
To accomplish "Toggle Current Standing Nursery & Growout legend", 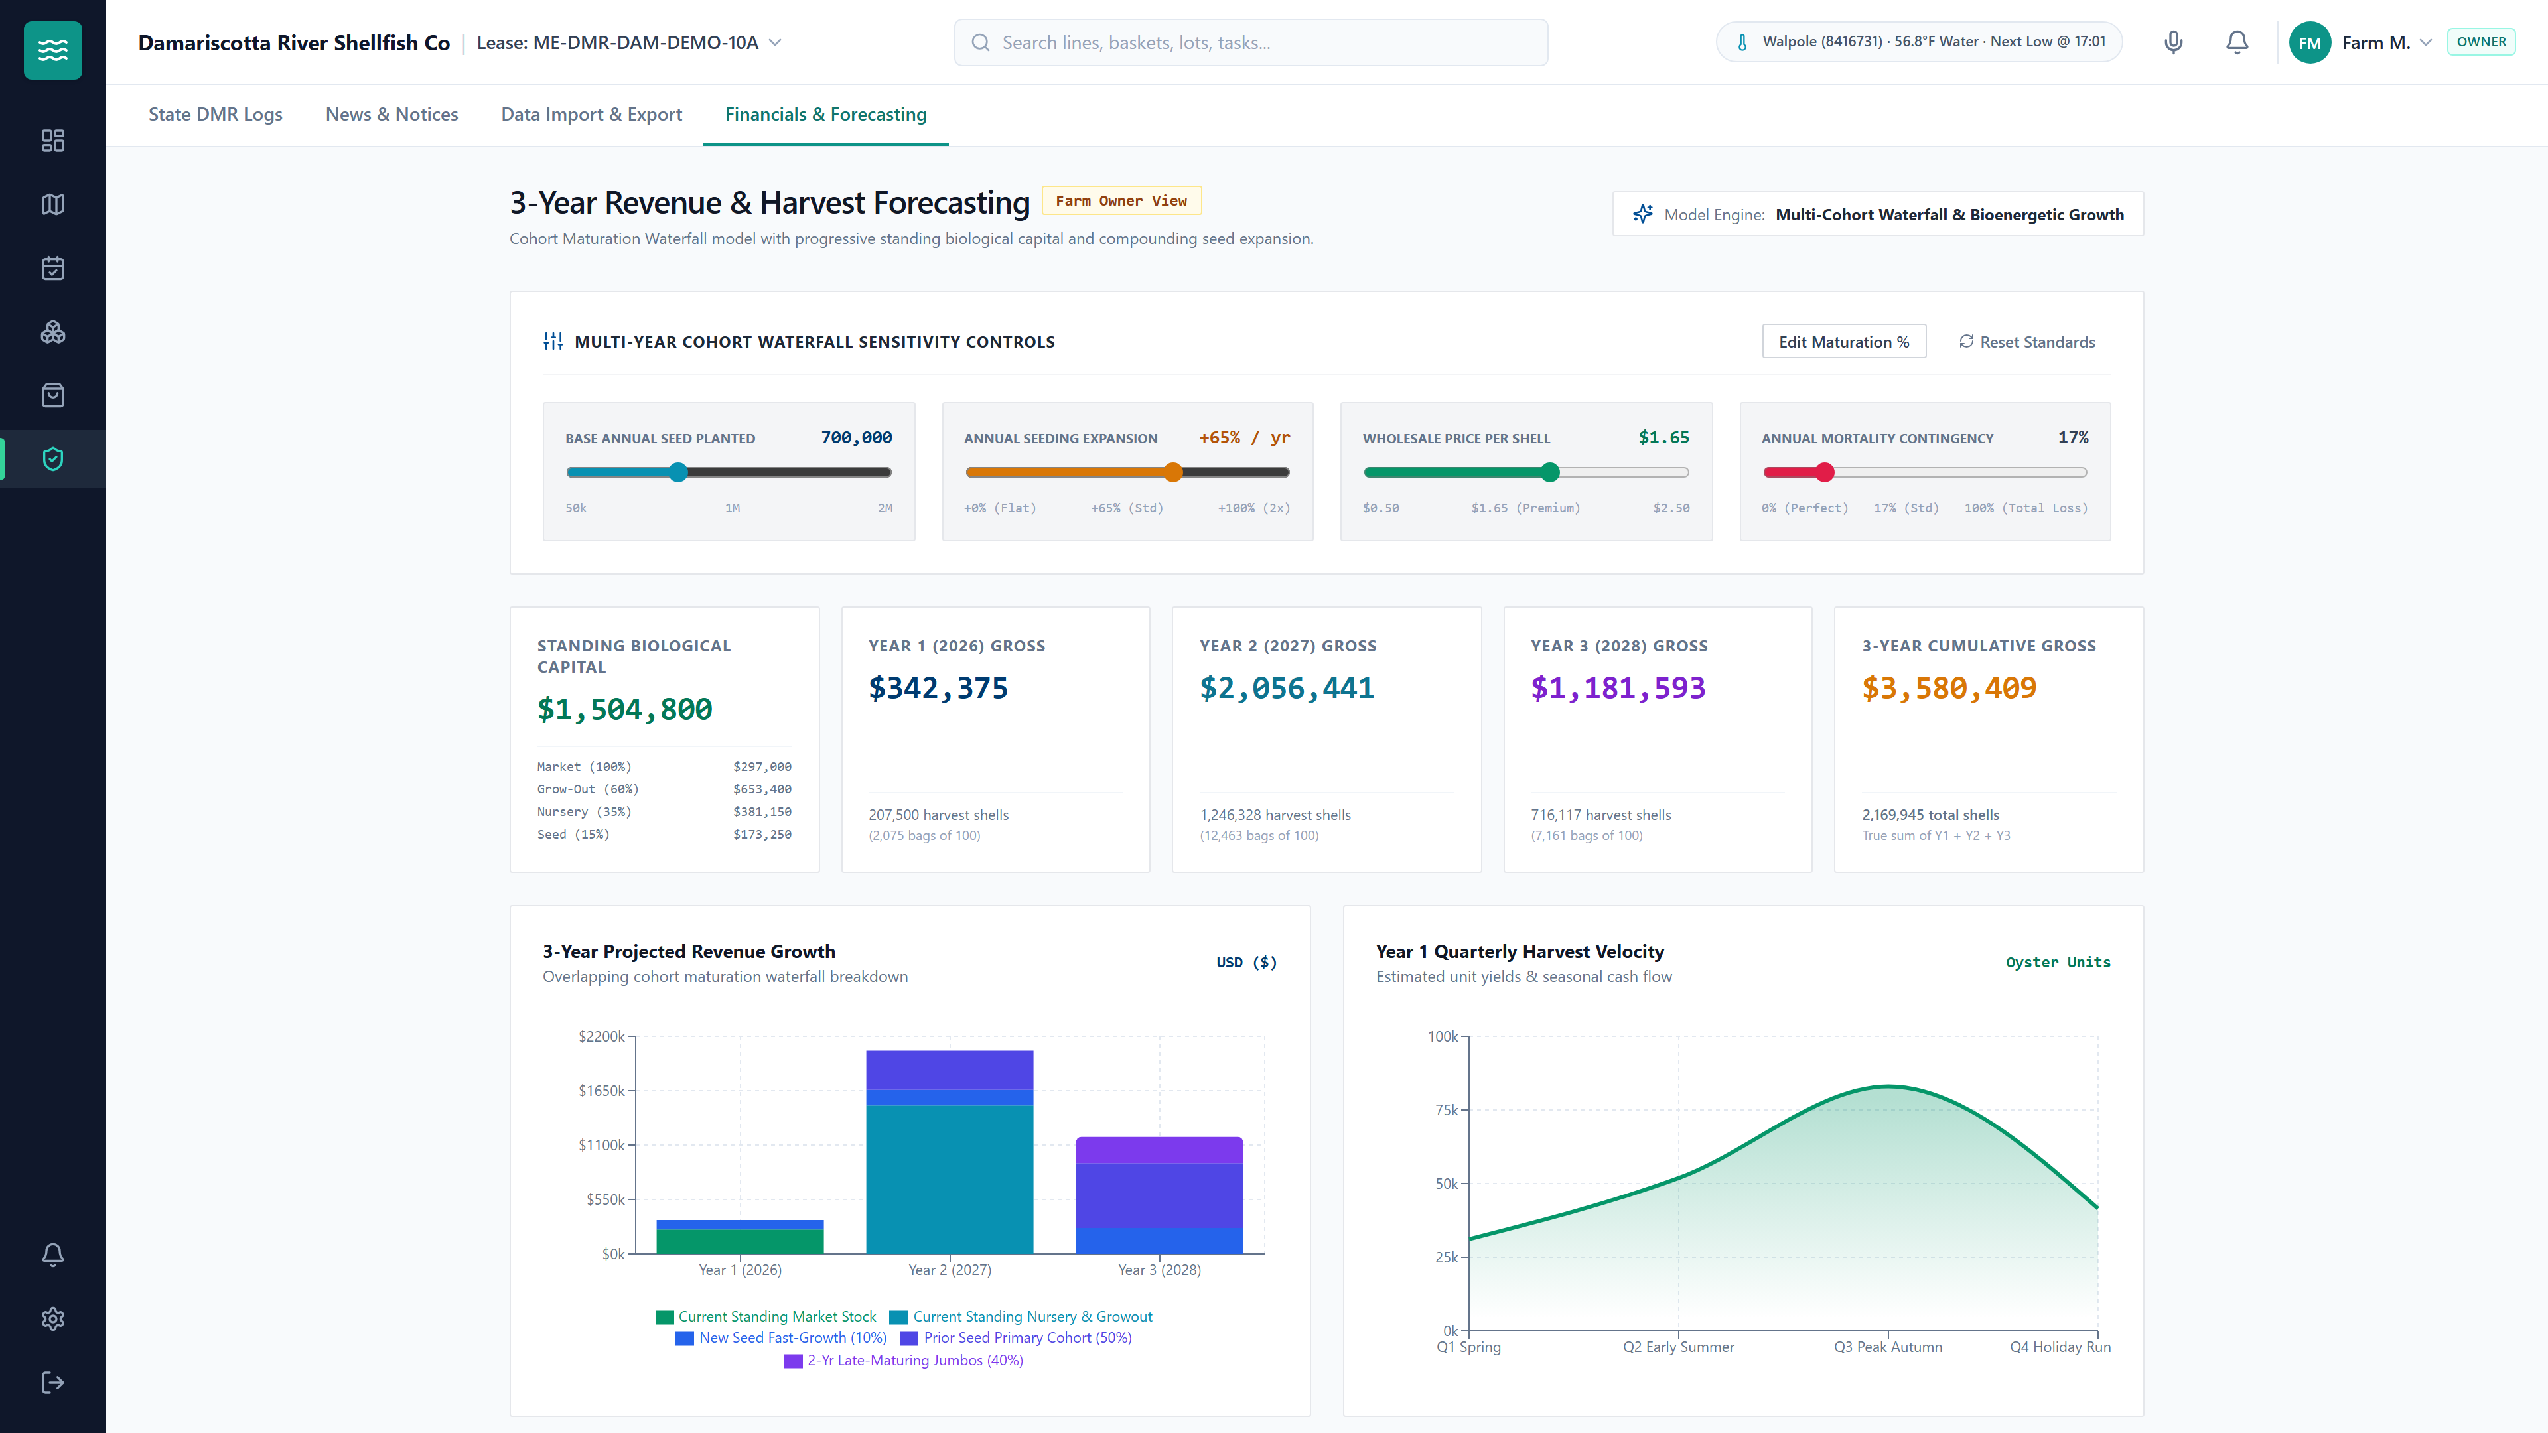I will click(x=1021, y=1316).
